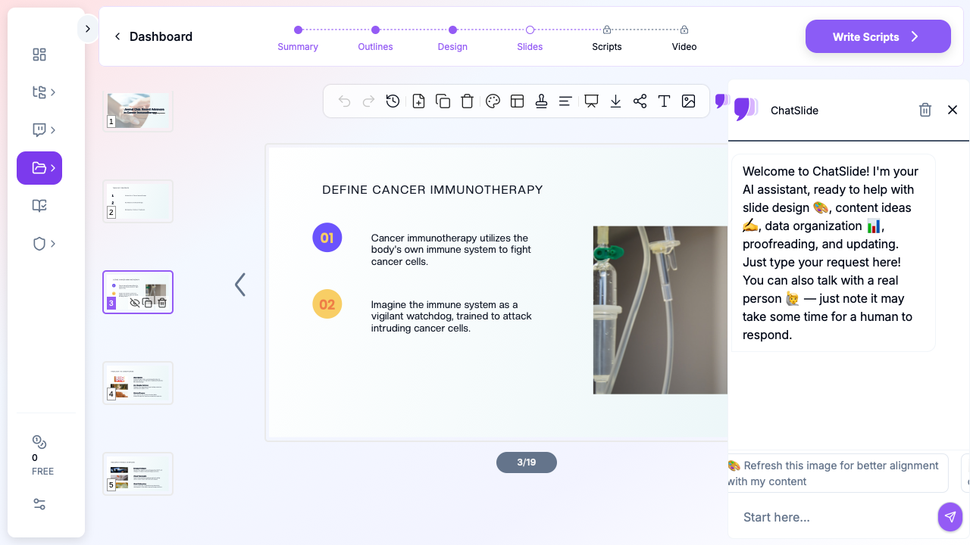Open the layout/table icon in the toolbar

(x=517, y=101)
